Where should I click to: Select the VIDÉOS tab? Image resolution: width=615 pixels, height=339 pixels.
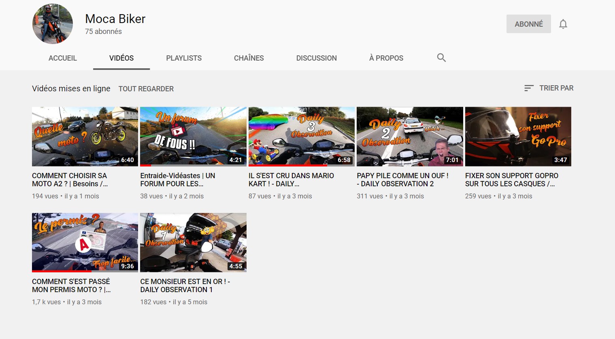pos(121,58)
